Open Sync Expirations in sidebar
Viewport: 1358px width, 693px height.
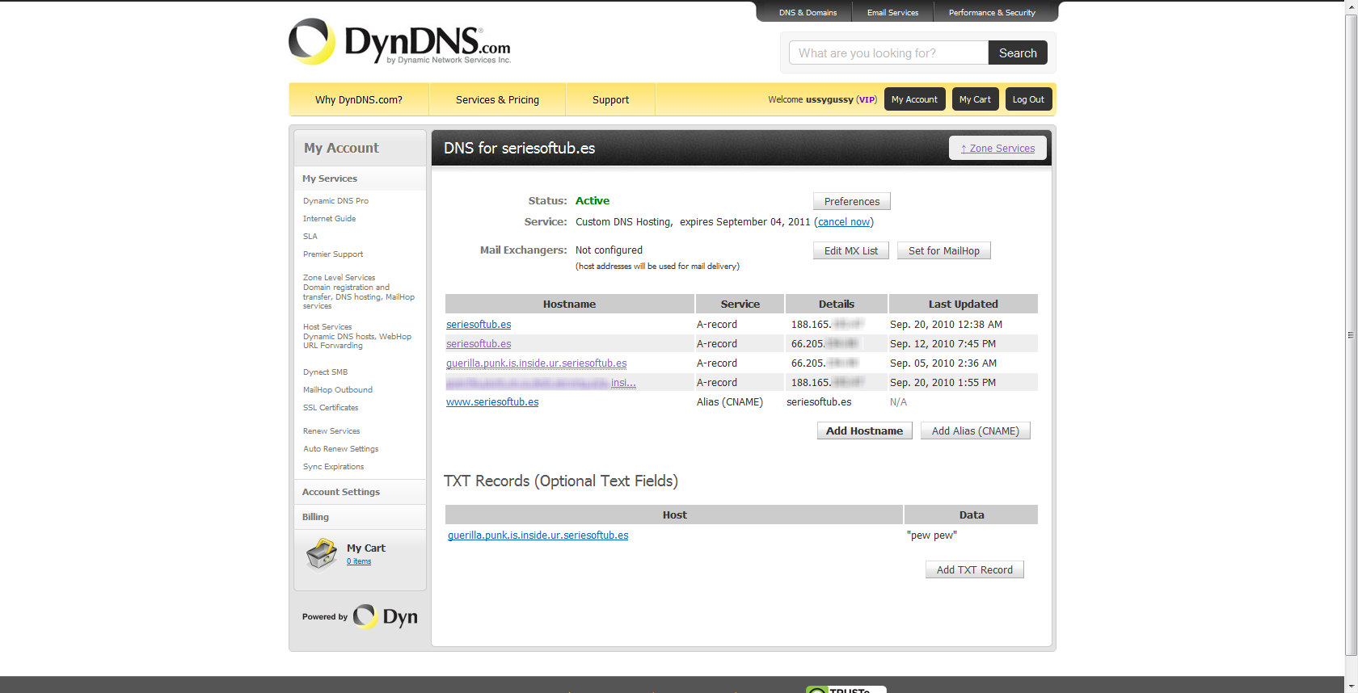333,466
